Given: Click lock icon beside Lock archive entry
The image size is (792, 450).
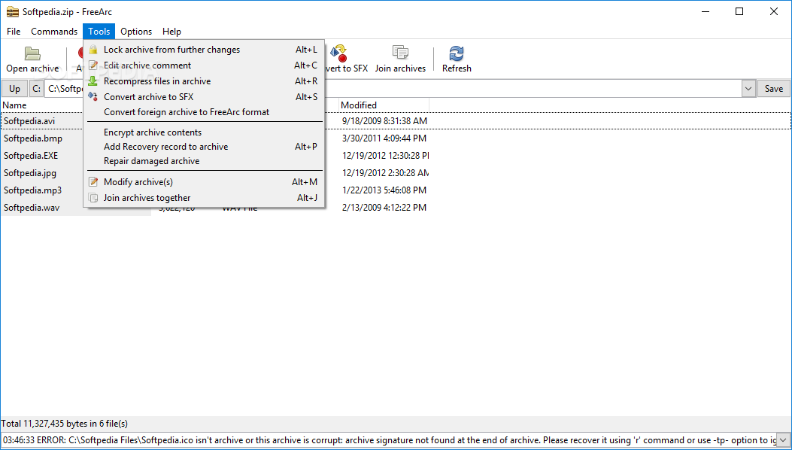Looking at the screenshot, I should pyautogui.click(x=93, y=50).
